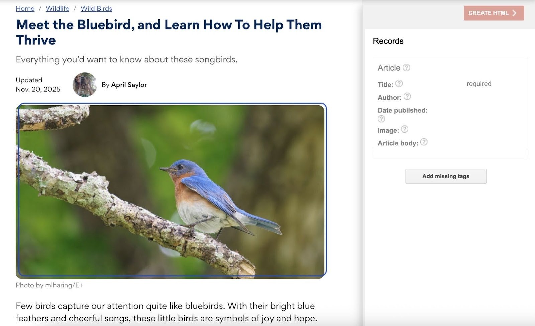Click the subtitle about these songbirds

[127, 59]
